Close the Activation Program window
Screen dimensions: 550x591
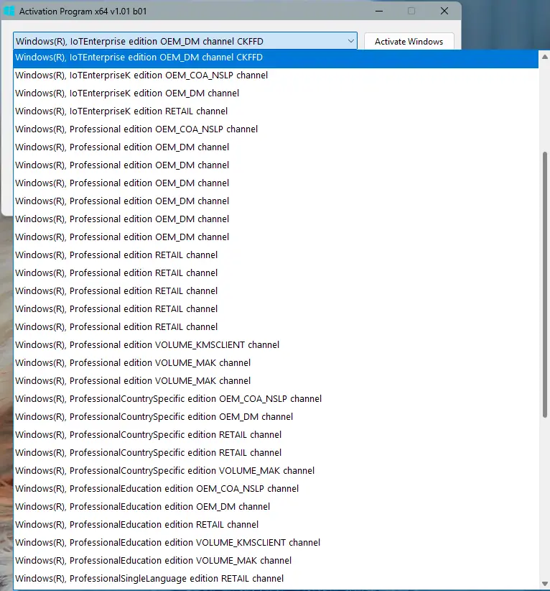click(444, 12)
